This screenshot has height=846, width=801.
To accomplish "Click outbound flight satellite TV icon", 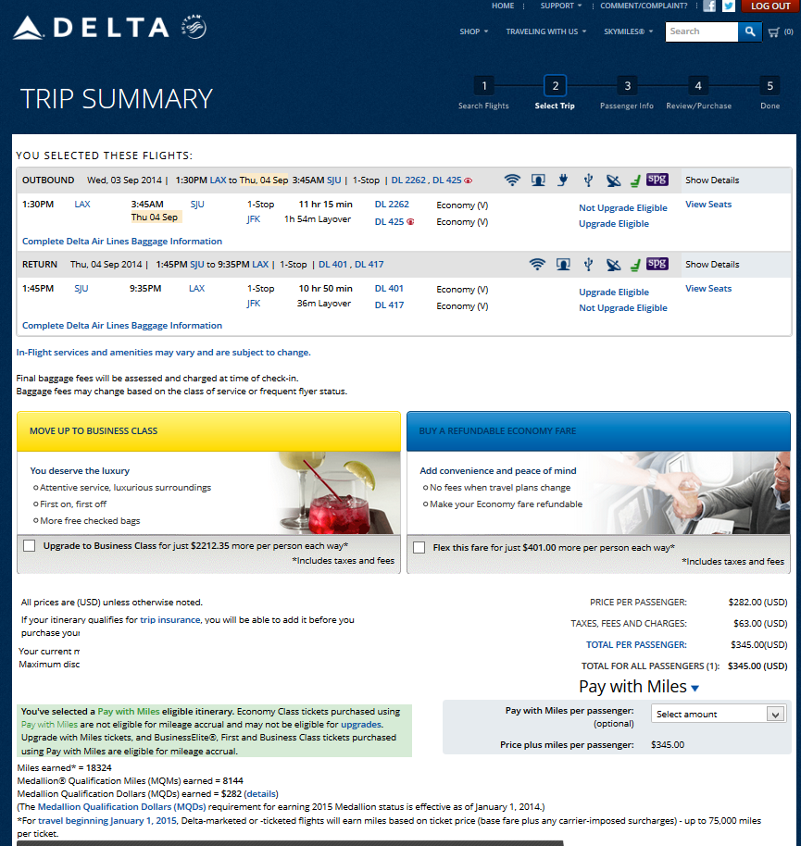I will point(612,180).
